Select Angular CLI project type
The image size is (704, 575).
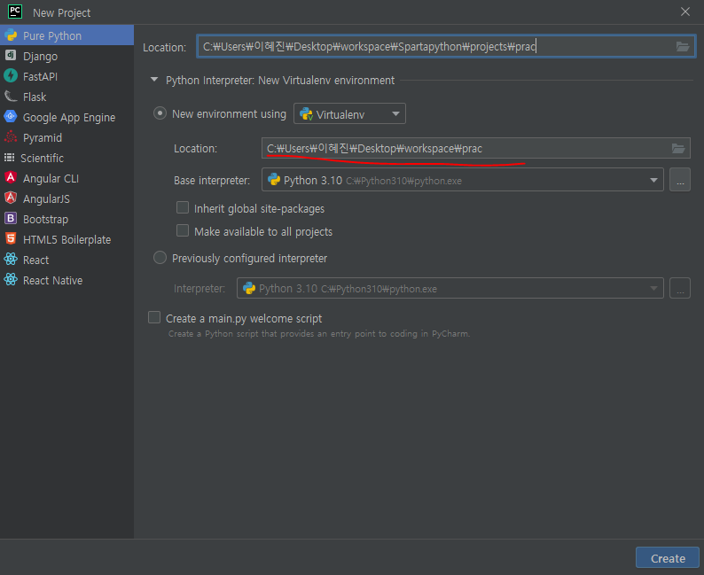coord(66,178)
